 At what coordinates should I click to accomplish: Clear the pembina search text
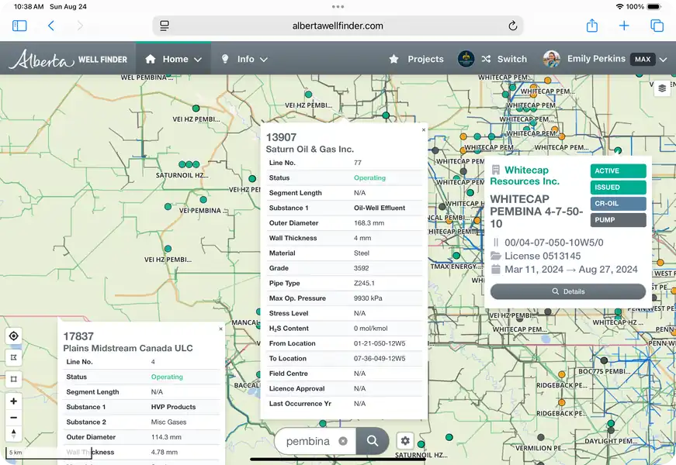(343, 441)
